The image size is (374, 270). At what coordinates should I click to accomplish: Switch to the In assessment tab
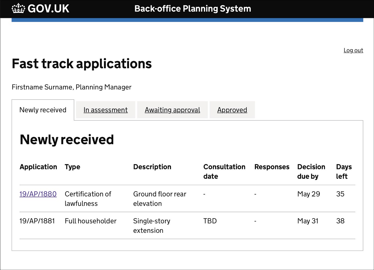(106, 110)
